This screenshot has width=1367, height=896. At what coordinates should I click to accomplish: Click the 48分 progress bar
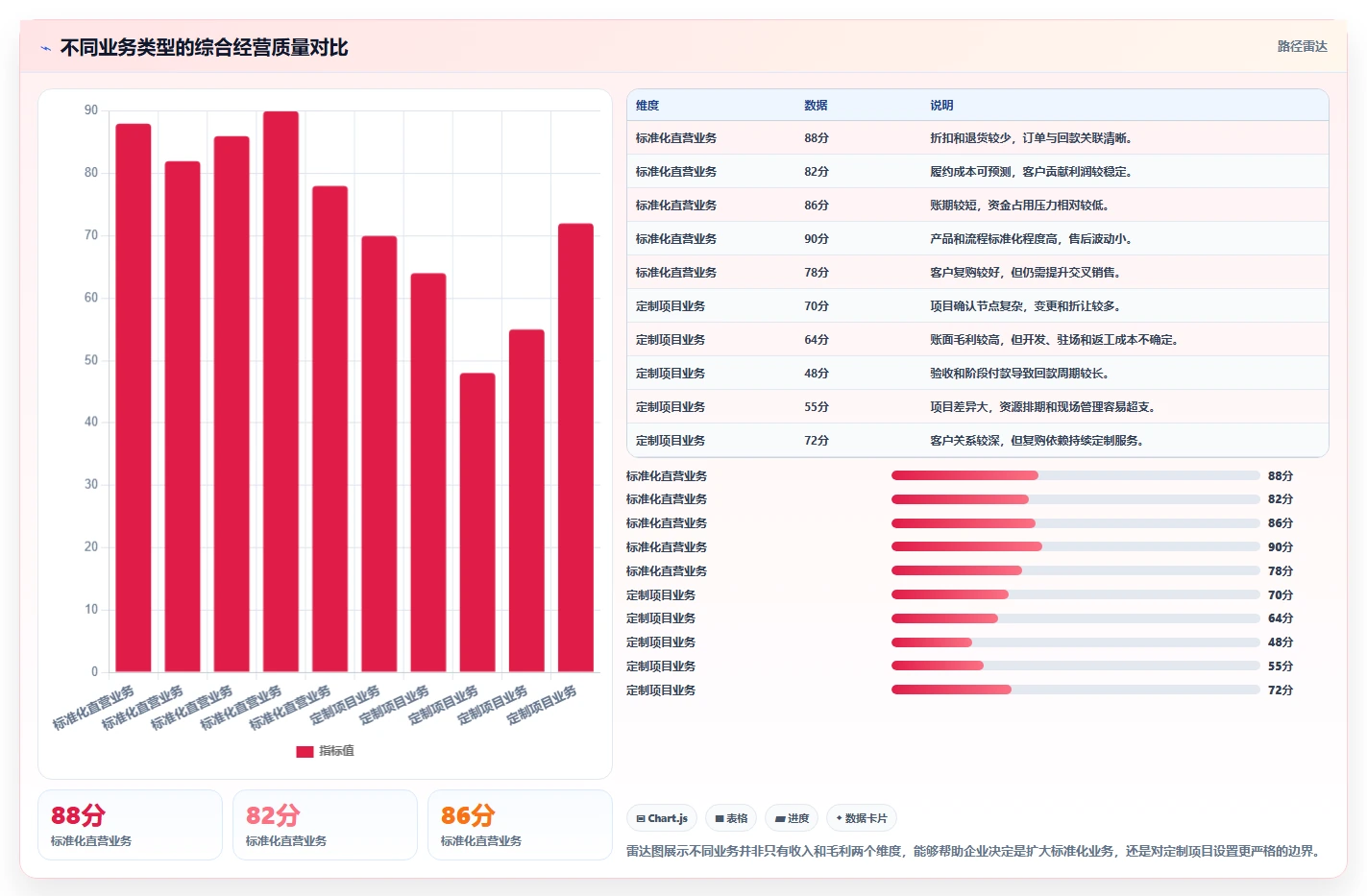pyautogui.click(x=1075, y=642)
